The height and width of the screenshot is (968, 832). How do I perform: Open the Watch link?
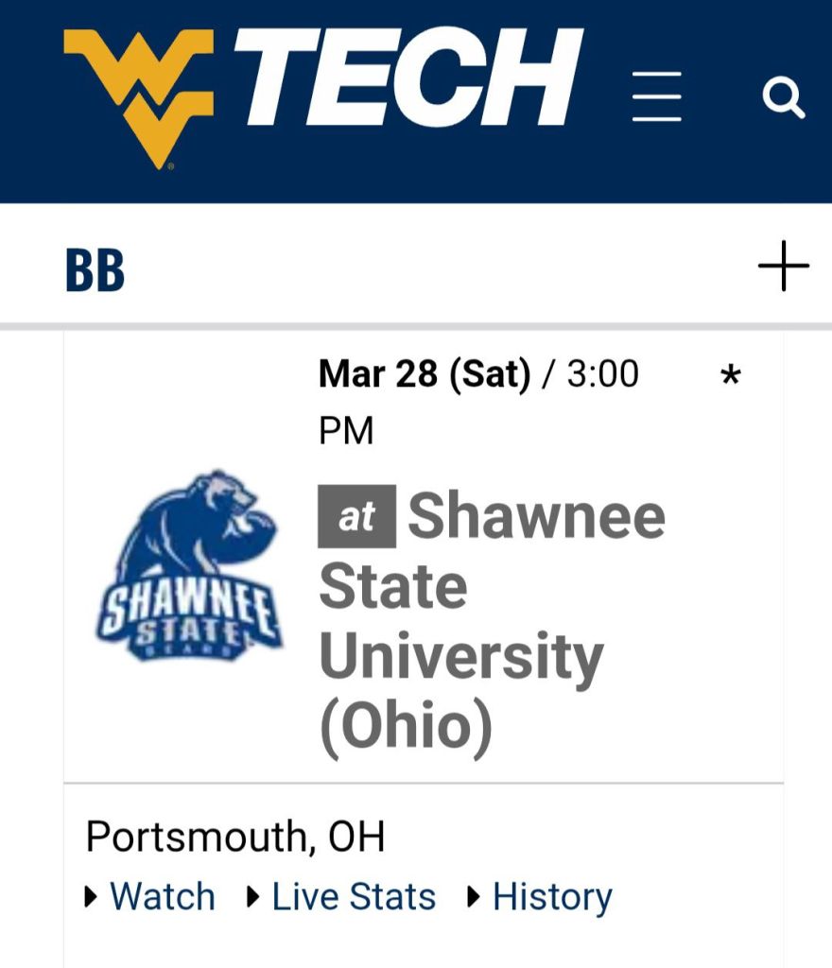point(163,897)
